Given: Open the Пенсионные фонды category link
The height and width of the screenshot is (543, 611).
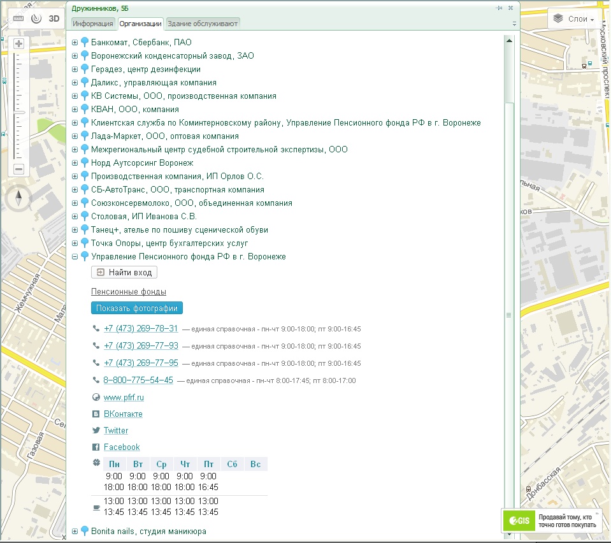Looking at the screenshot, I should (x=129, y=291).
